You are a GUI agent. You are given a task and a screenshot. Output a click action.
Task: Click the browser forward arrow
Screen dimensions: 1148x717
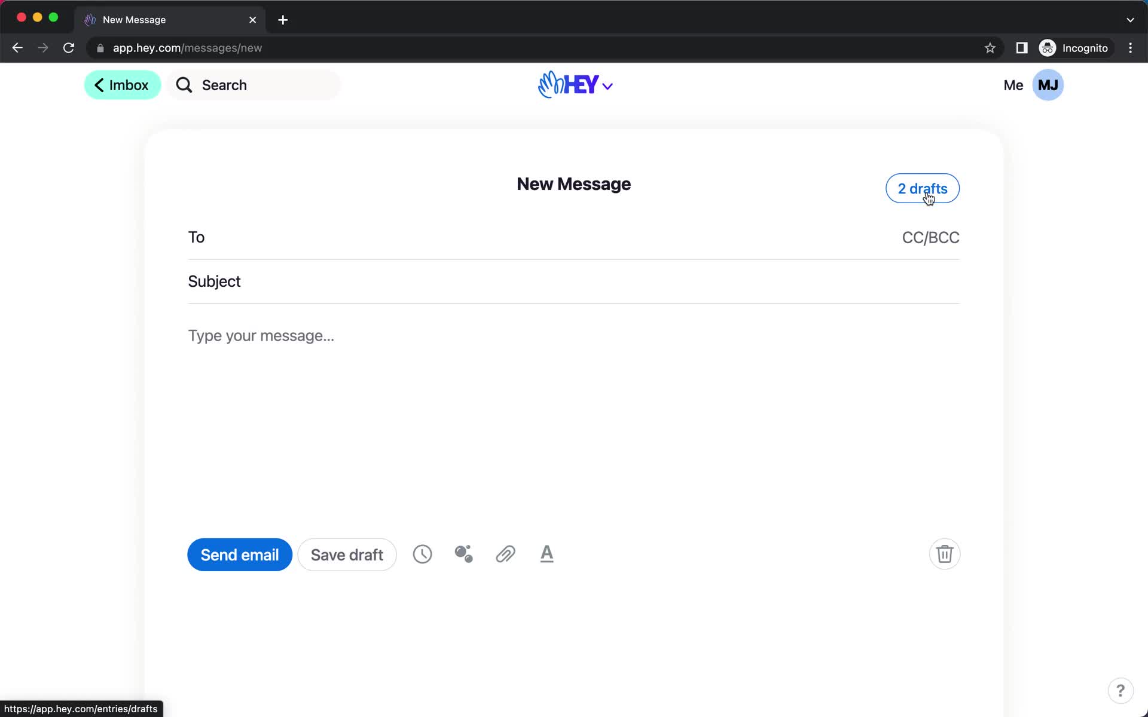coord(43,48)
